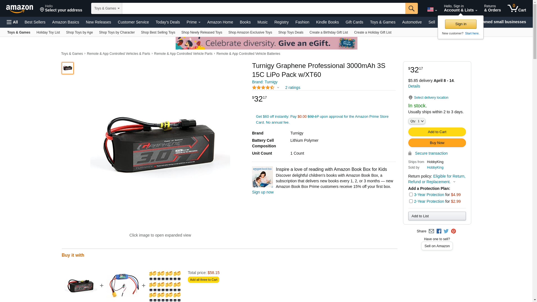Share the product via email icon

[x=431, y=231]
